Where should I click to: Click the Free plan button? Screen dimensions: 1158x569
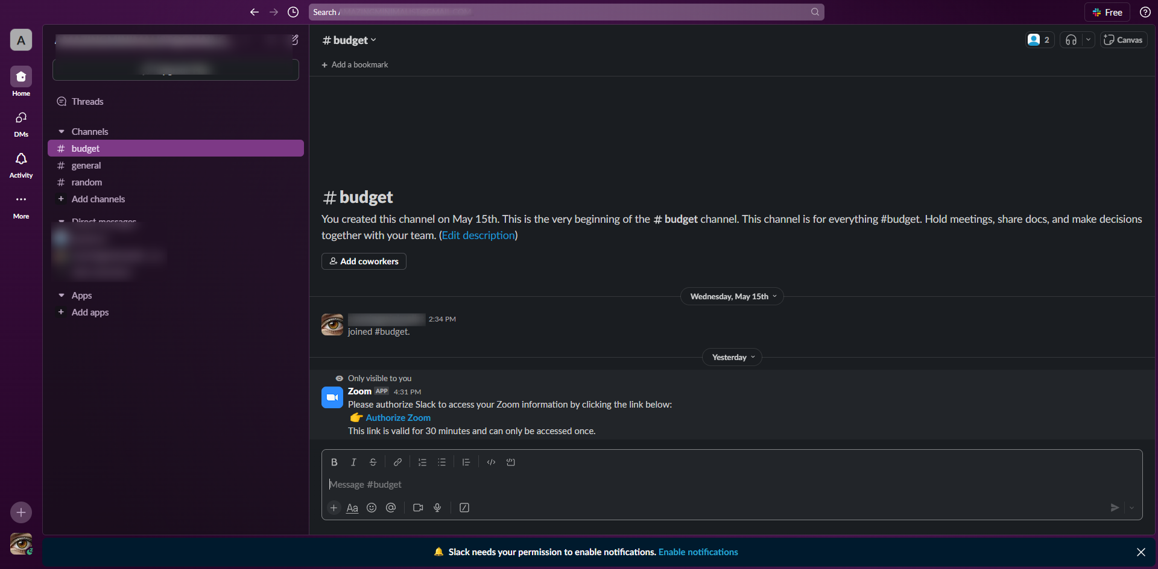(1107, 12)
